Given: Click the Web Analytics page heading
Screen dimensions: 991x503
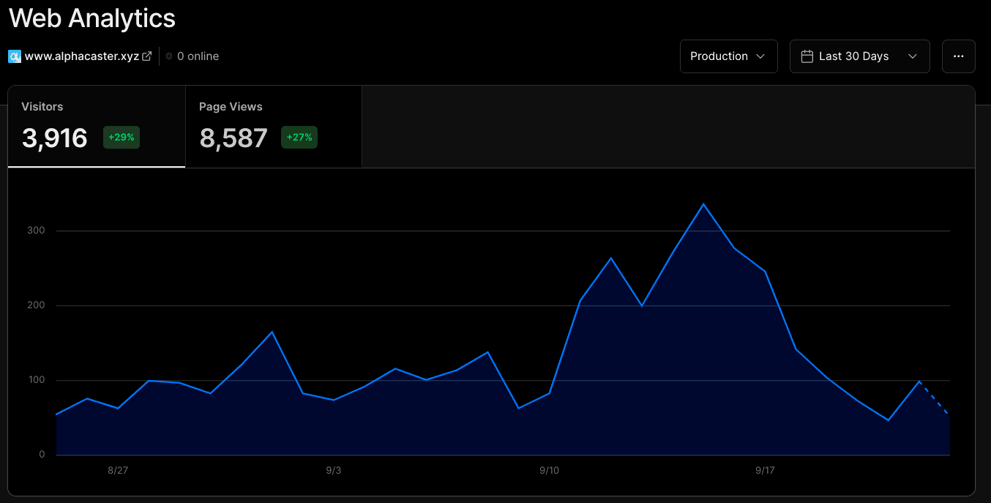Looking at the screenshot, I should coord(92,18).
